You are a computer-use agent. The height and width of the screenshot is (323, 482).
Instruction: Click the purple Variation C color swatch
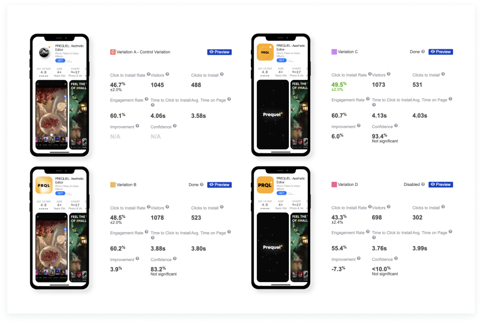(334, 51)
